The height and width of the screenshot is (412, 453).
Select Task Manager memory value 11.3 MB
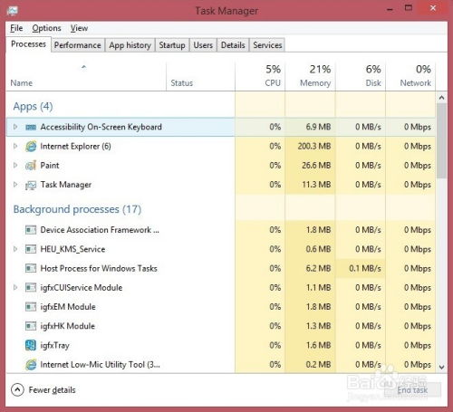click(x=316, y=185)
